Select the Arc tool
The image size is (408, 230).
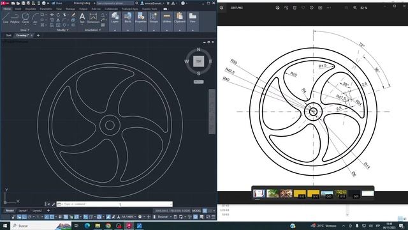click(35, 18)
